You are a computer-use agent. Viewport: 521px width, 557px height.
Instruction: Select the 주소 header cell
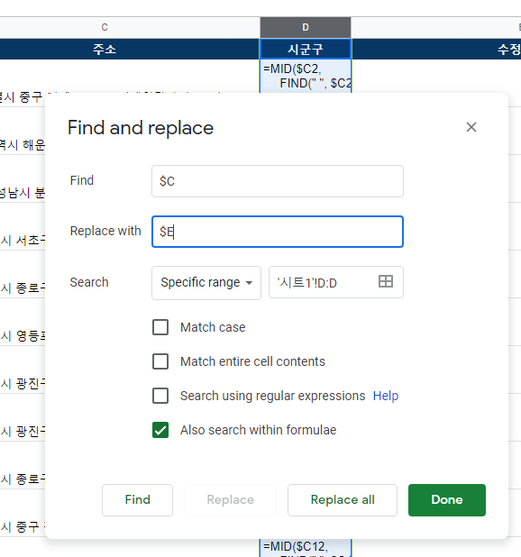coord(105,49)
